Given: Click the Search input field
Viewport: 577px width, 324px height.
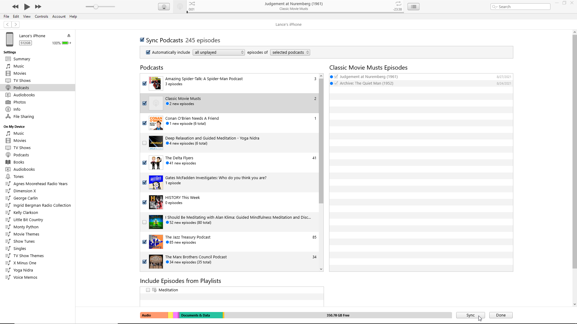Looking at the screenshot, I should pyautogui.click(x=521, y=7).
